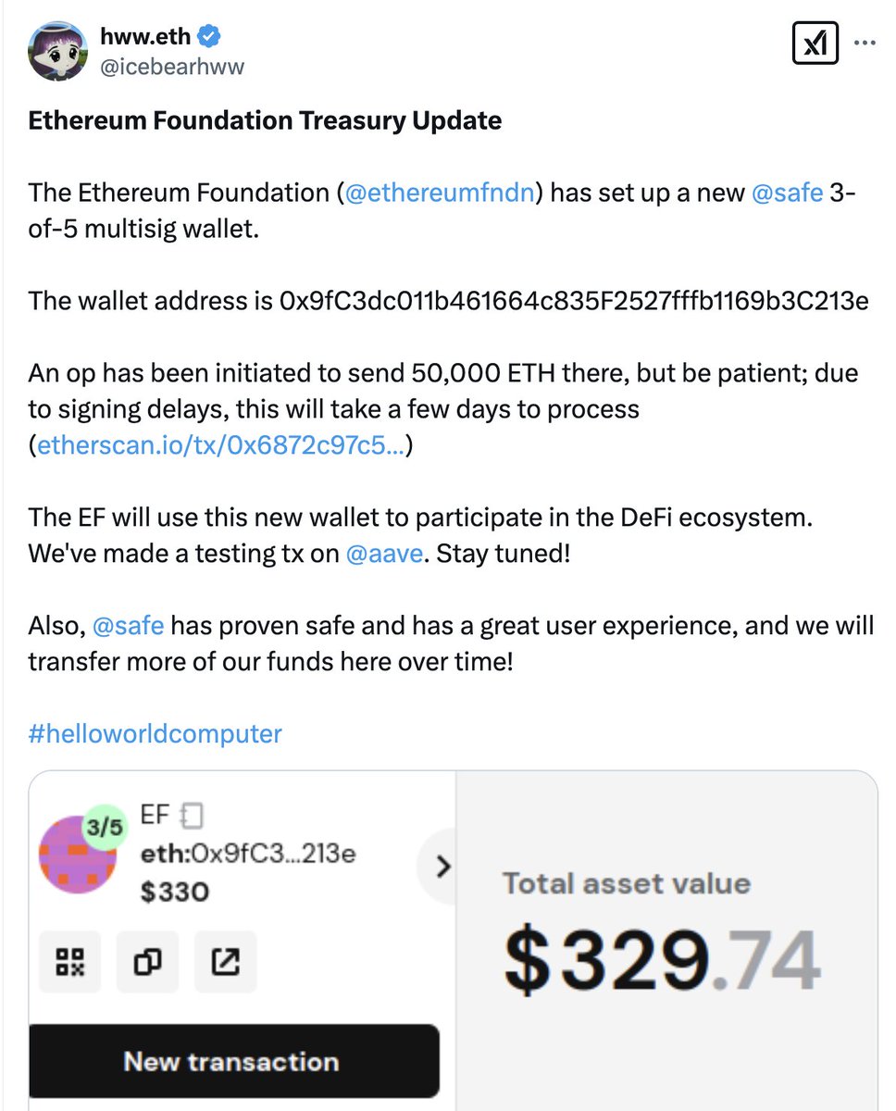Click the 3/5 threshold badge
896x1111 pixels.
105,827
